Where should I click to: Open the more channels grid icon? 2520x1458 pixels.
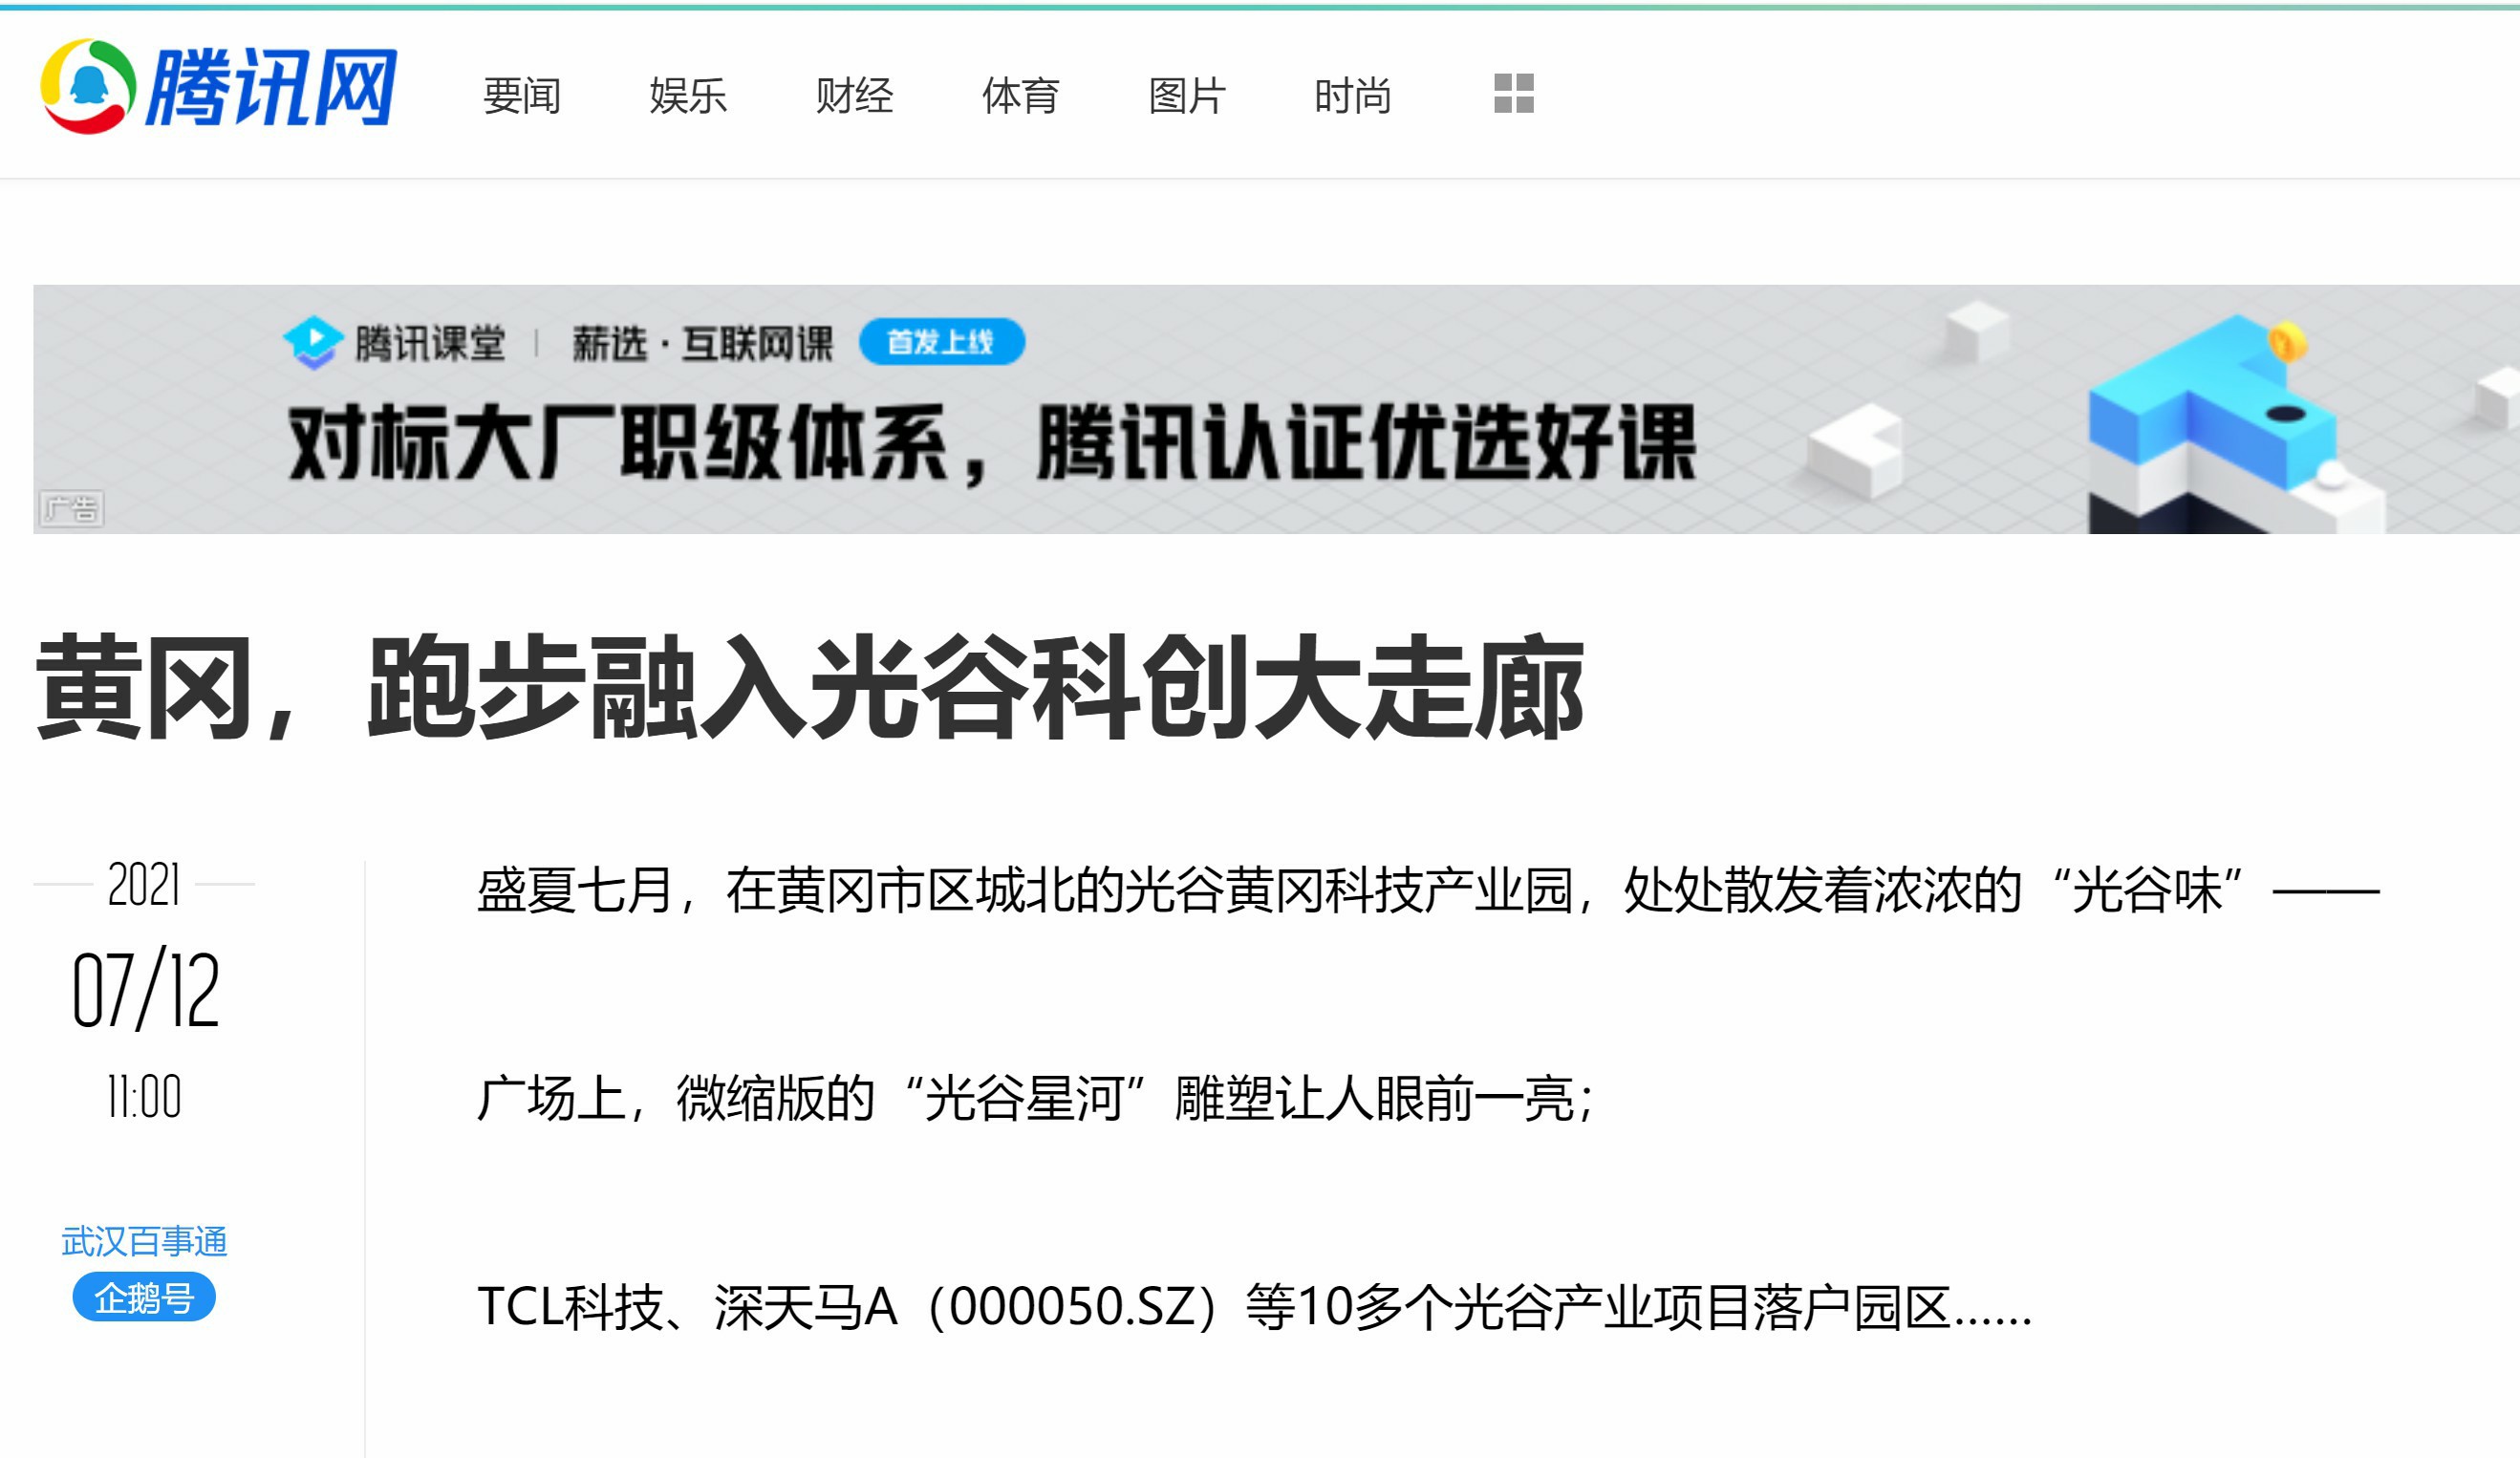1513,94
